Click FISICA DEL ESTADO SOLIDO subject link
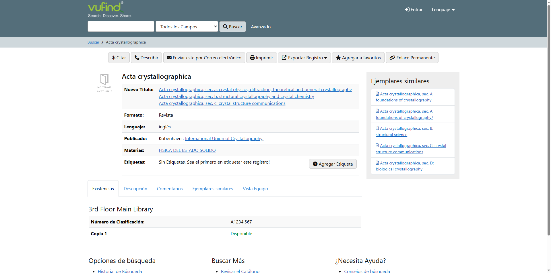 pos(187,150)
